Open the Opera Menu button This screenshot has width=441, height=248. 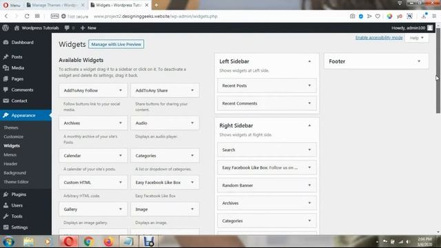click(12, 5)
